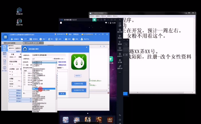Expand the 设备命令 command group

click(x=20, y=98)
